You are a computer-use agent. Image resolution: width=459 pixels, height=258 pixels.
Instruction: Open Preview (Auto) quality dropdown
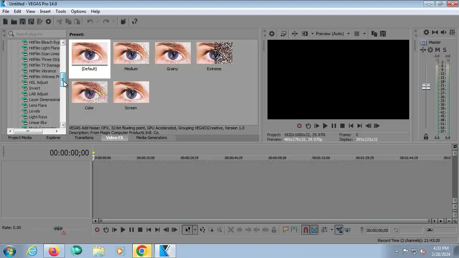pyautogui.click(x=333, y=34)
